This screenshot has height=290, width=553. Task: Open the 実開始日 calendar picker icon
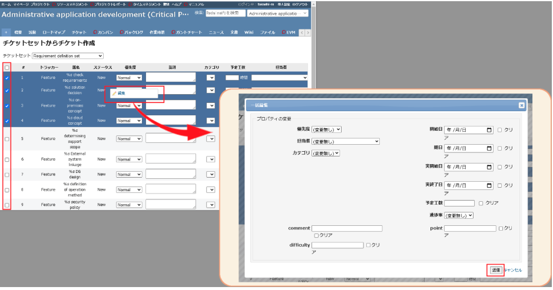[489, 167]
